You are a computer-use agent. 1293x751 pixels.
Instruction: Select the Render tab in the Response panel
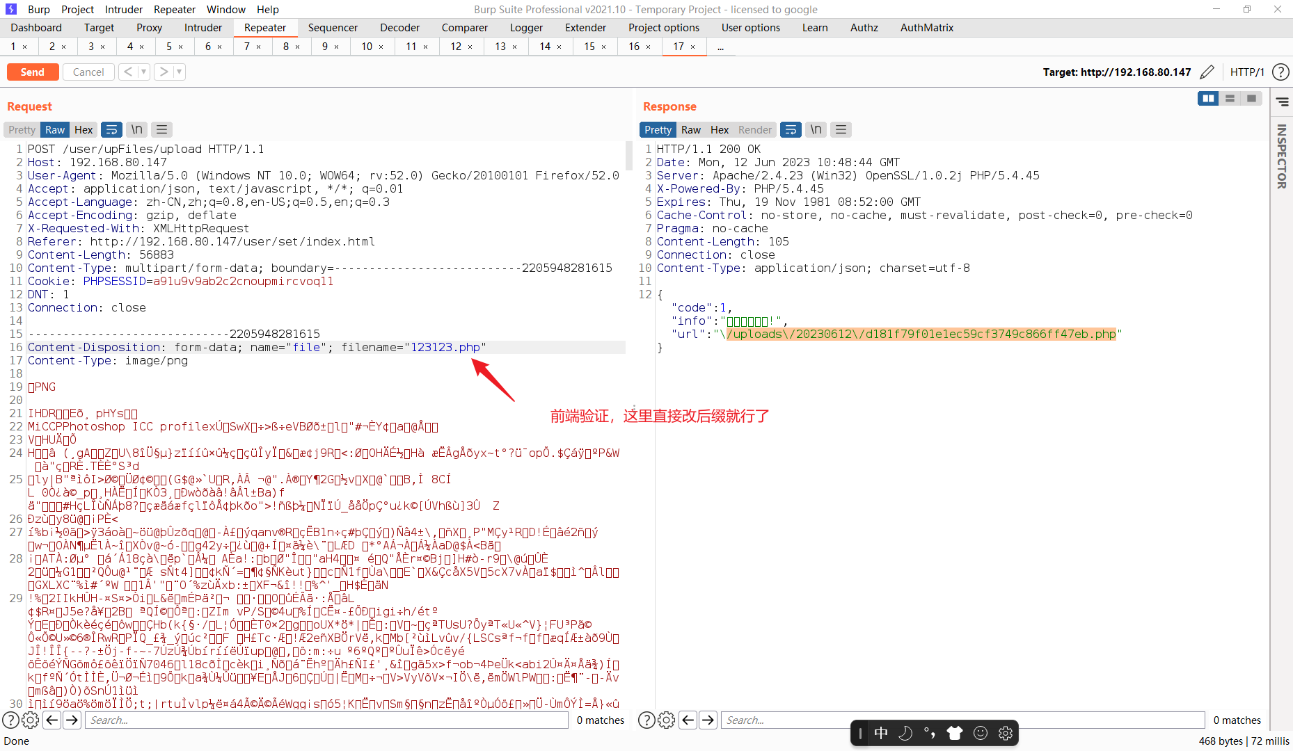pos(754,129)
